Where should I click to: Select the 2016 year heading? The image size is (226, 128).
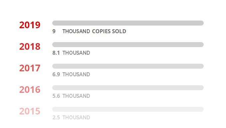click(30, 90)
